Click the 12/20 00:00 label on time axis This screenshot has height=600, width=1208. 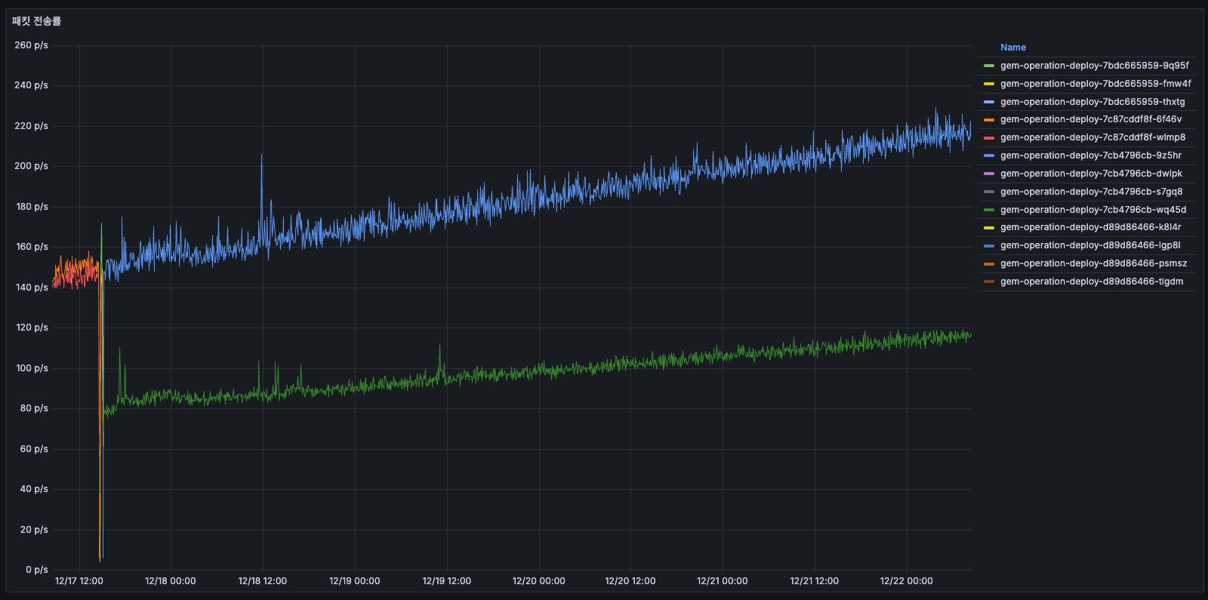(x=538, y=581)
